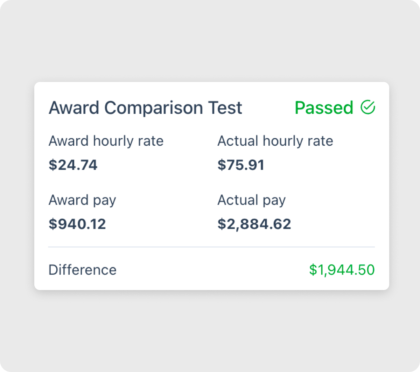Click the $24.74 award hourly rate value

click(x=73, y=165)
